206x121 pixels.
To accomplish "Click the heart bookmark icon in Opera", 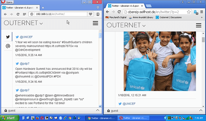I will pyautogui.click(x=90, y=14).
